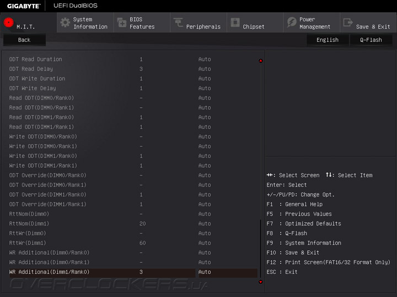This screenshot has width=397, height=297.
Task: Open Auto option for ODT Write Delay
Action: coord(205,88)
